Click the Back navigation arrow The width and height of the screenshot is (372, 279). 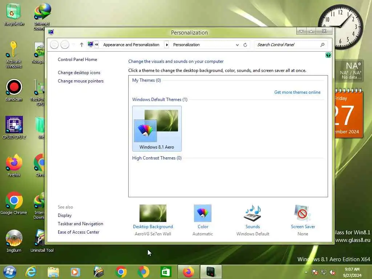[54, 45]
